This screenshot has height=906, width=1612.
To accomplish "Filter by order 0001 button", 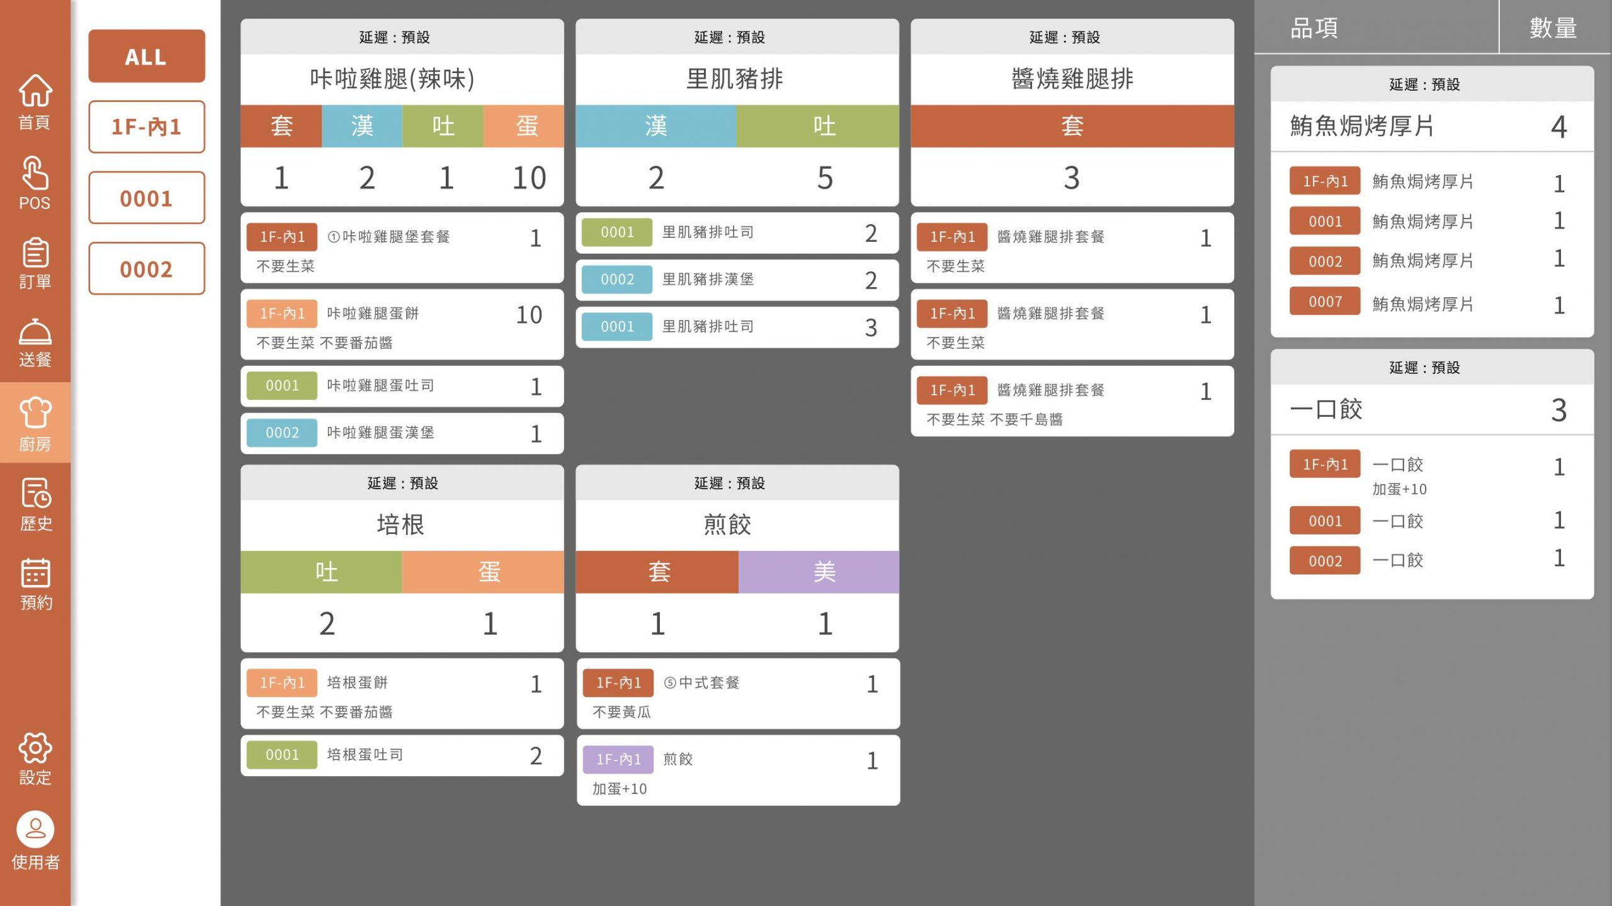I will coord(146,198).
